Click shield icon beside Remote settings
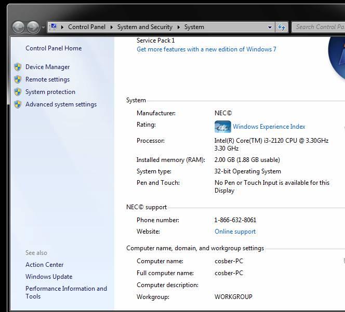 pyautogui.click(x=18, y=79)
